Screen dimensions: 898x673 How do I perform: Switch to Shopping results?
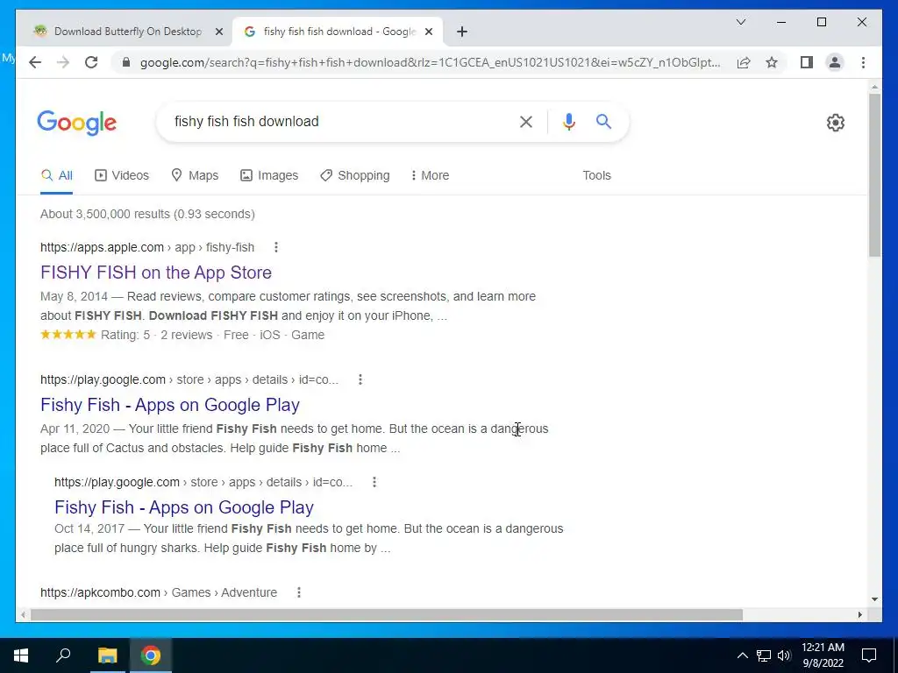click(354, 175)
